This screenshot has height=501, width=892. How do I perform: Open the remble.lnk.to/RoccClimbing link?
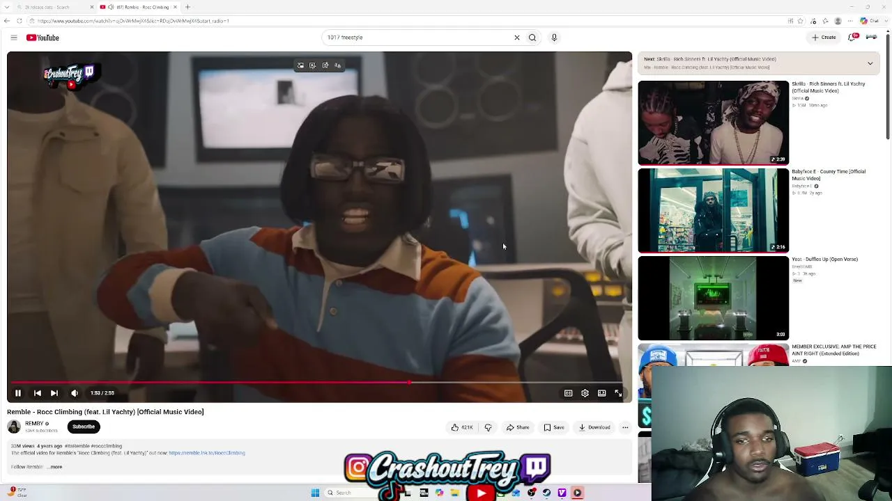pos(207,453)
